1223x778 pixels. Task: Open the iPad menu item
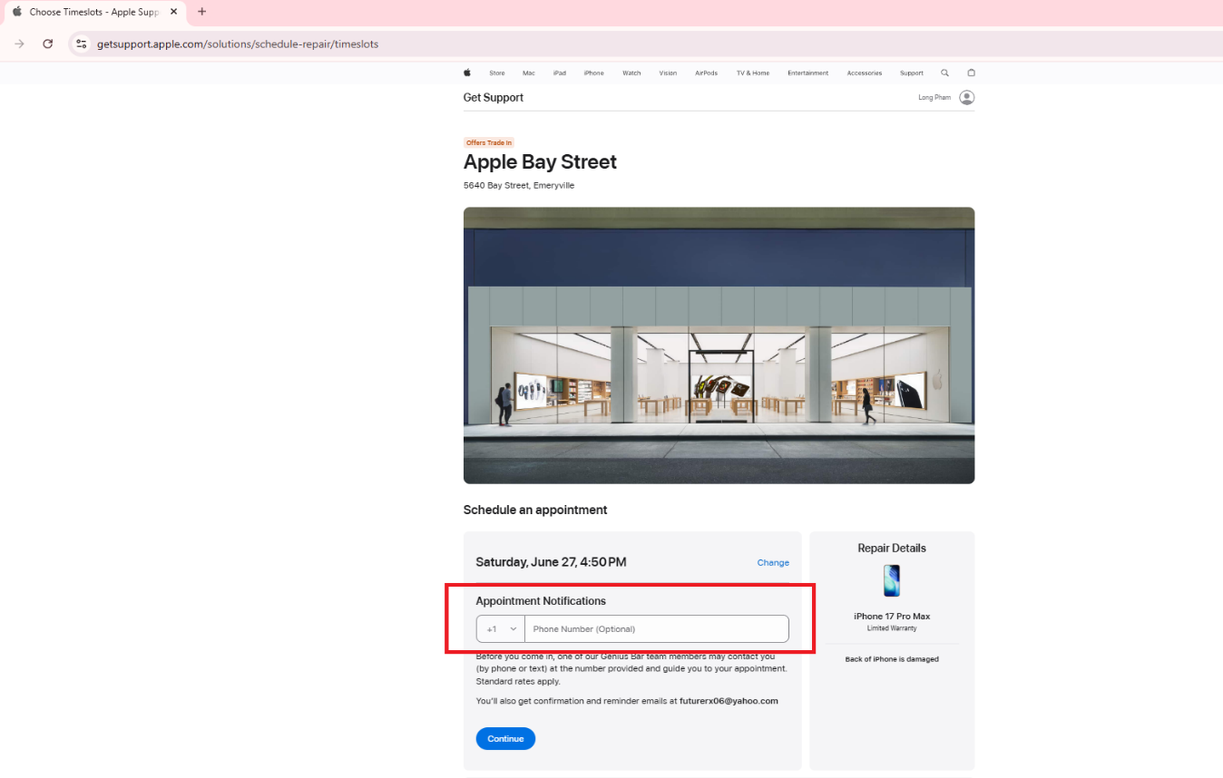click(560, 73)
